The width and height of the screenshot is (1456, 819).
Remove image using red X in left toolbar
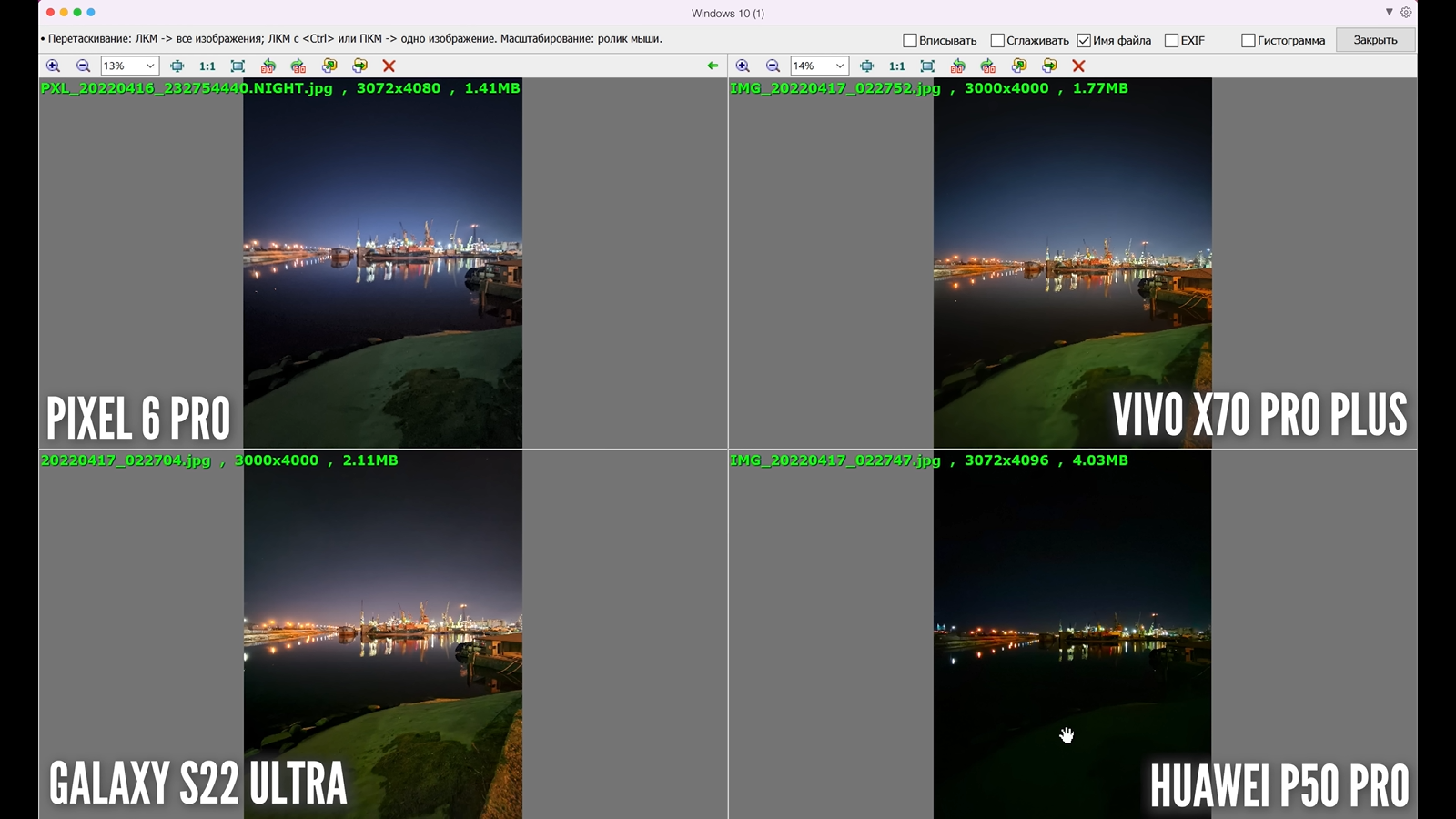(x=389, y=66)
